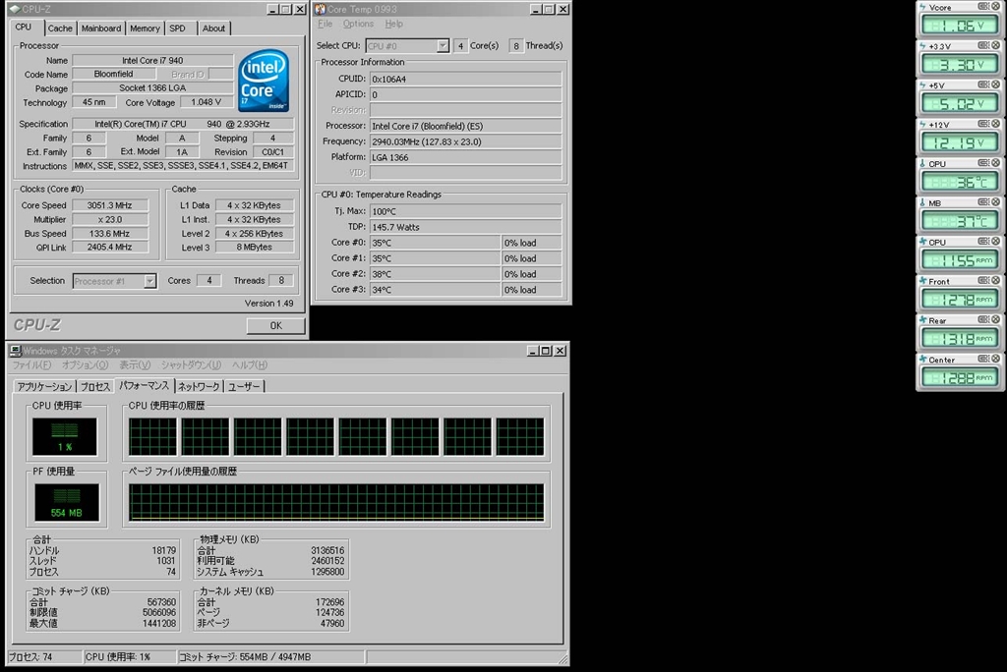Image resolution: width=1007 pixels, height=672 pixels.
Task: Click the Name field showing Intel Core i7 940
Action: (152, 60)
